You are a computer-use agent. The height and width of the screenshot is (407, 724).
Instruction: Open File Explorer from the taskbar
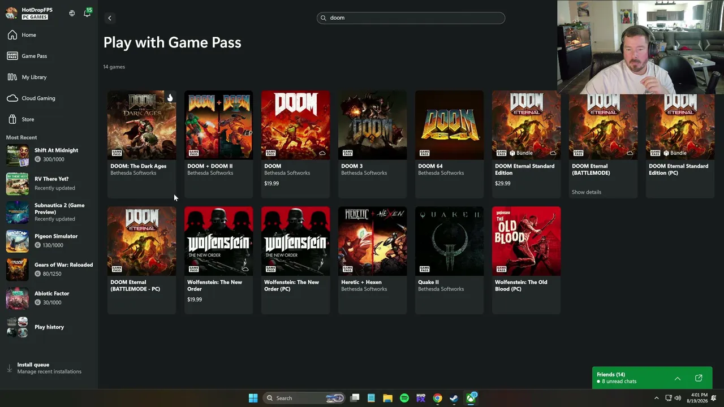pos(387,398)
